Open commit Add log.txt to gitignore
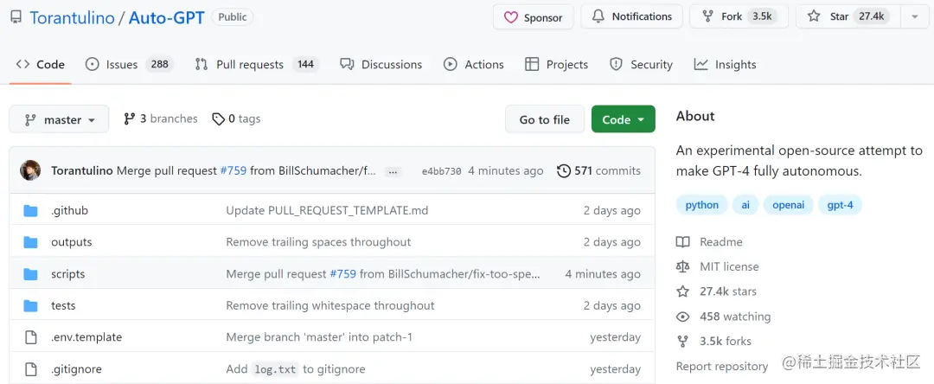 [296, 369]
